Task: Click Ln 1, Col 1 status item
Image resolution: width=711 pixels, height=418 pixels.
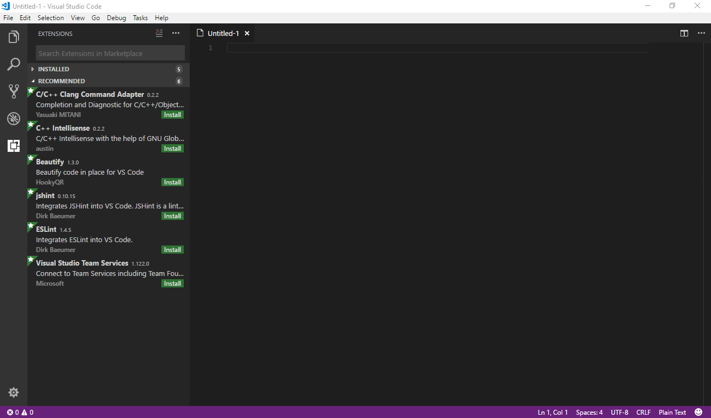Action: pos(553,412)
